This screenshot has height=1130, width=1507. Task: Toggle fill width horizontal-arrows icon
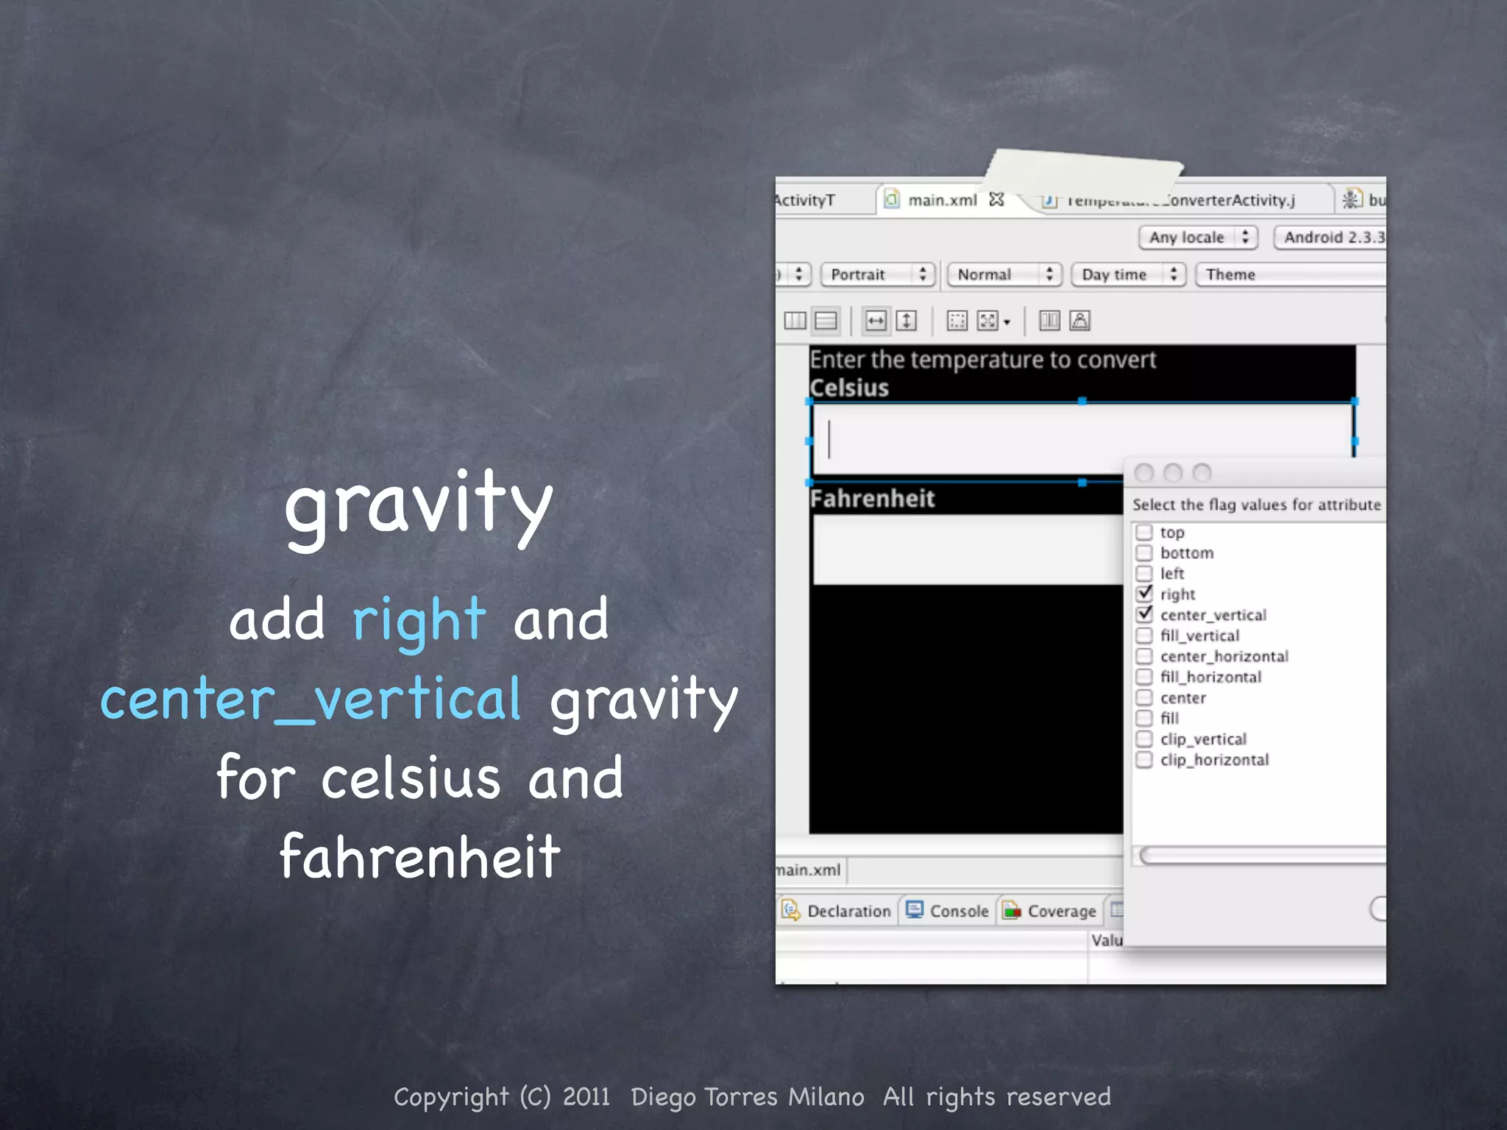[876, 321]
